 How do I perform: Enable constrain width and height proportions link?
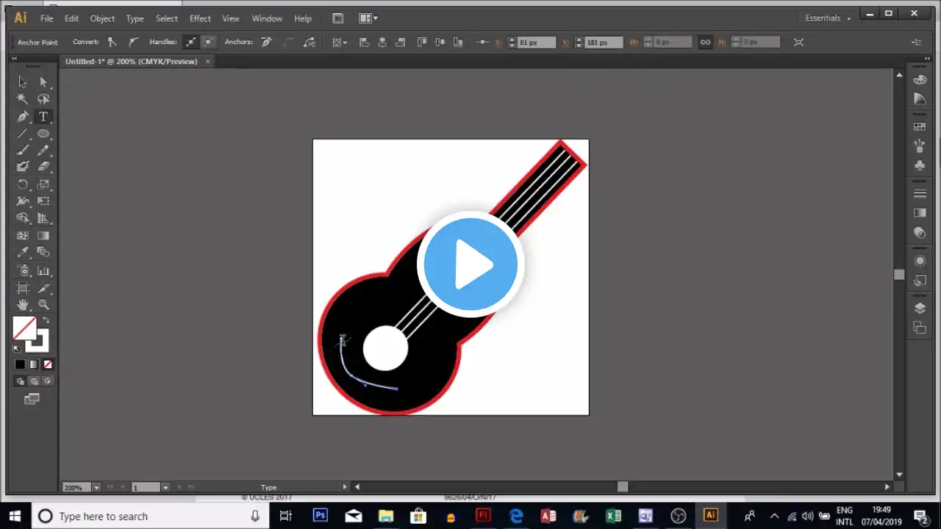point(705,42)
